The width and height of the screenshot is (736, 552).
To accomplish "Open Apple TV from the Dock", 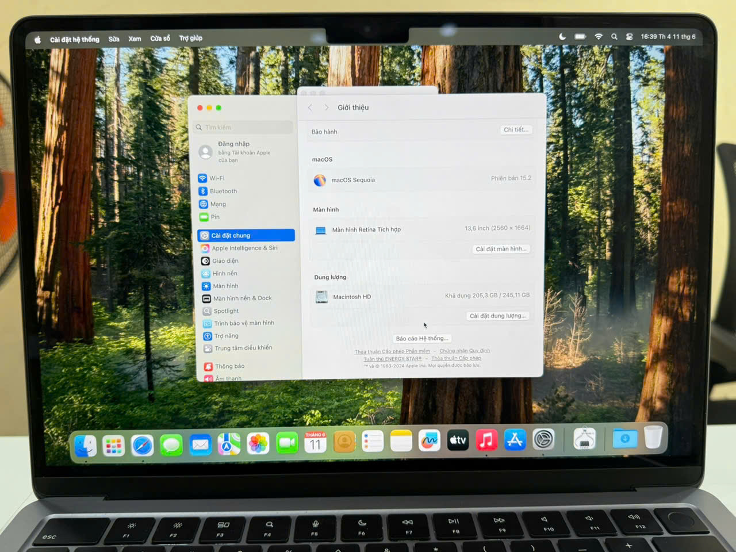I will pos(458,440).
